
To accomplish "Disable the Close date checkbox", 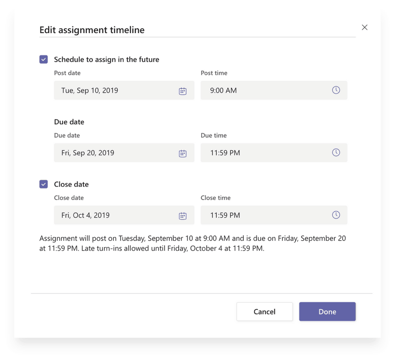I will [44, 184].
